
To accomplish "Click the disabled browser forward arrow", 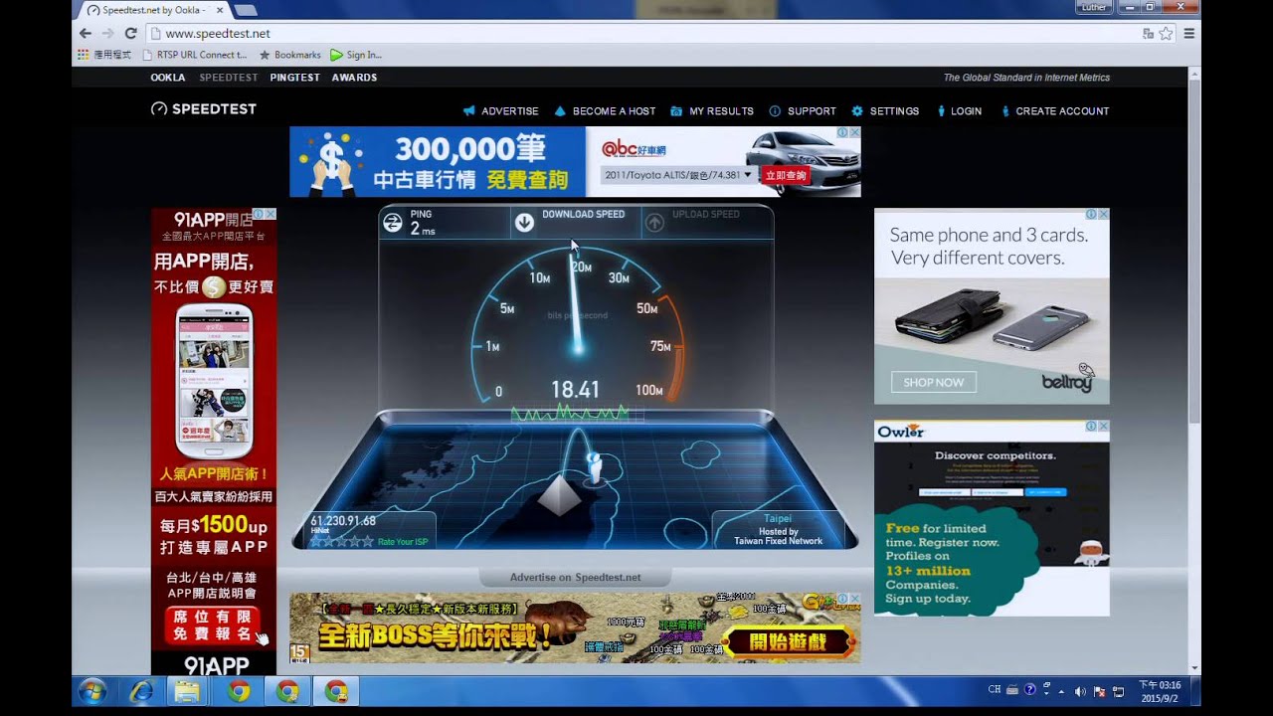I will (107, 33).
